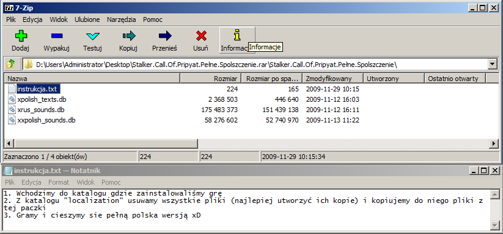Image resolution: width=503 pixels, height=234 pixels.
Task: Click the 7-Zip title bar logo icon
Action: click(x=9, y=8)
